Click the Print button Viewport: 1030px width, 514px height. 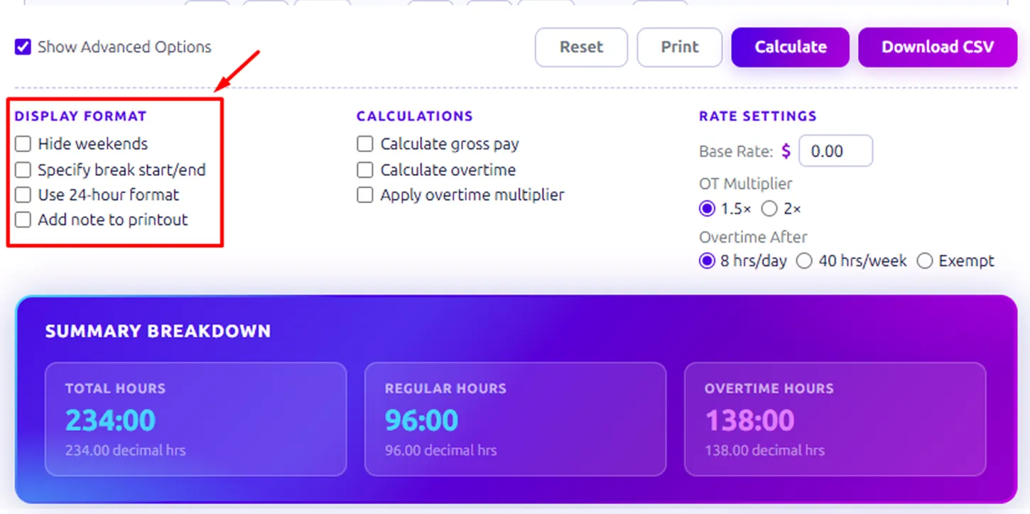click(679, 48)
